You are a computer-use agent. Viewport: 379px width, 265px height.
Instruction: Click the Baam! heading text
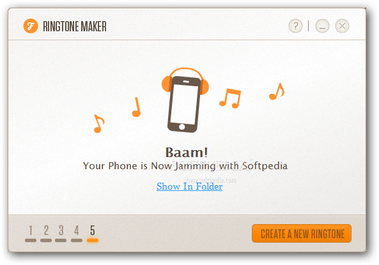(x=187, y=153)
